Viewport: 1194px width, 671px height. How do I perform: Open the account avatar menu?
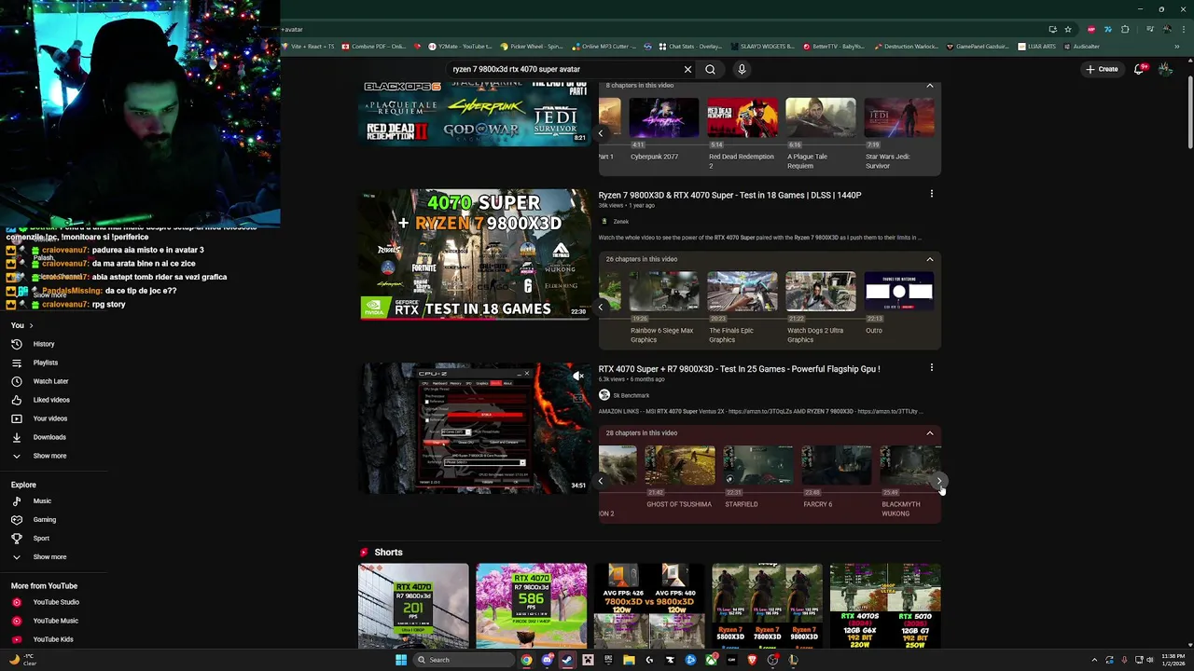1165,69
